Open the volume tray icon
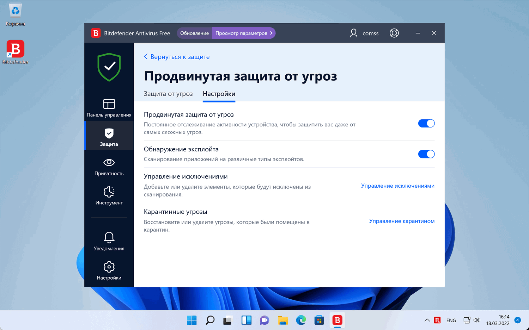Screen dimensions: 529x330 tap(476, 320)
